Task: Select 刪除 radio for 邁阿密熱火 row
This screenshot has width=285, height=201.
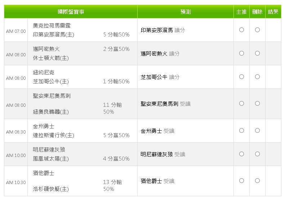Action: click(x=257, y=53)
